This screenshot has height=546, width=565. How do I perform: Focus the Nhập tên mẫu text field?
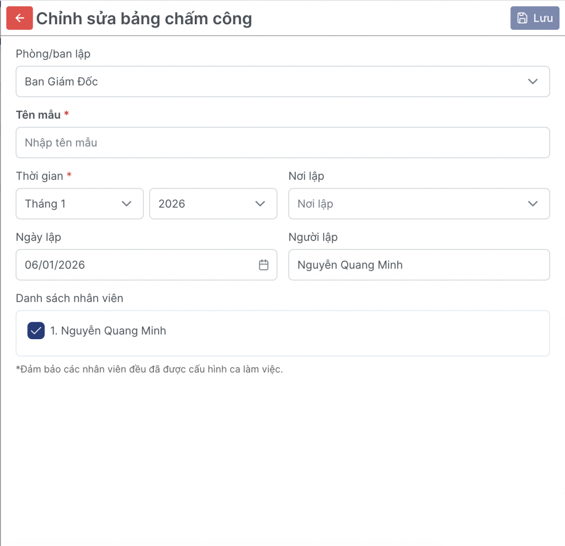click(282, 143)
